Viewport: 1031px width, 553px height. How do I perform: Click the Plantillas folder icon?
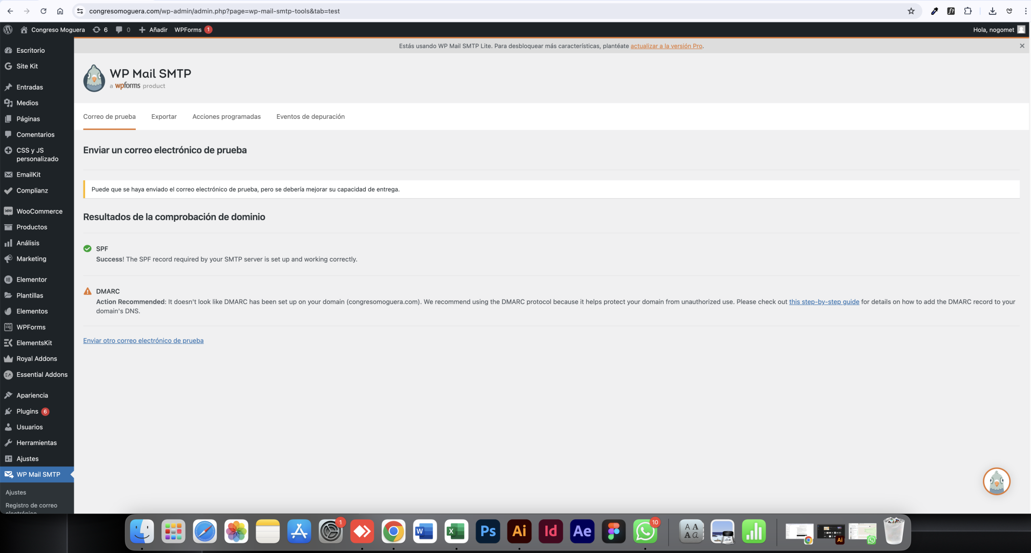(8, 295)
